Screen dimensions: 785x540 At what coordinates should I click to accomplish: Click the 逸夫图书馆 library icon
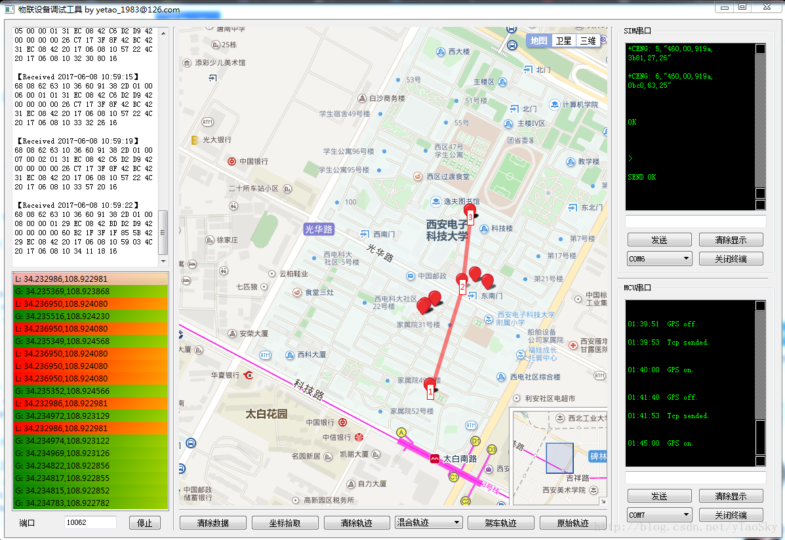[x=436, y=202]
